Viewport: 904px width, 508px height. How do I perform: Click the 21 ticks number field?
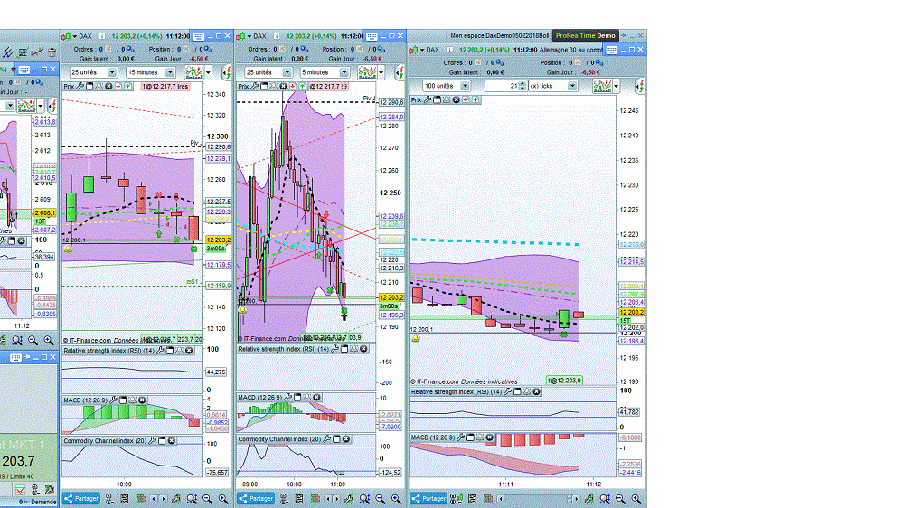point(502,86)
